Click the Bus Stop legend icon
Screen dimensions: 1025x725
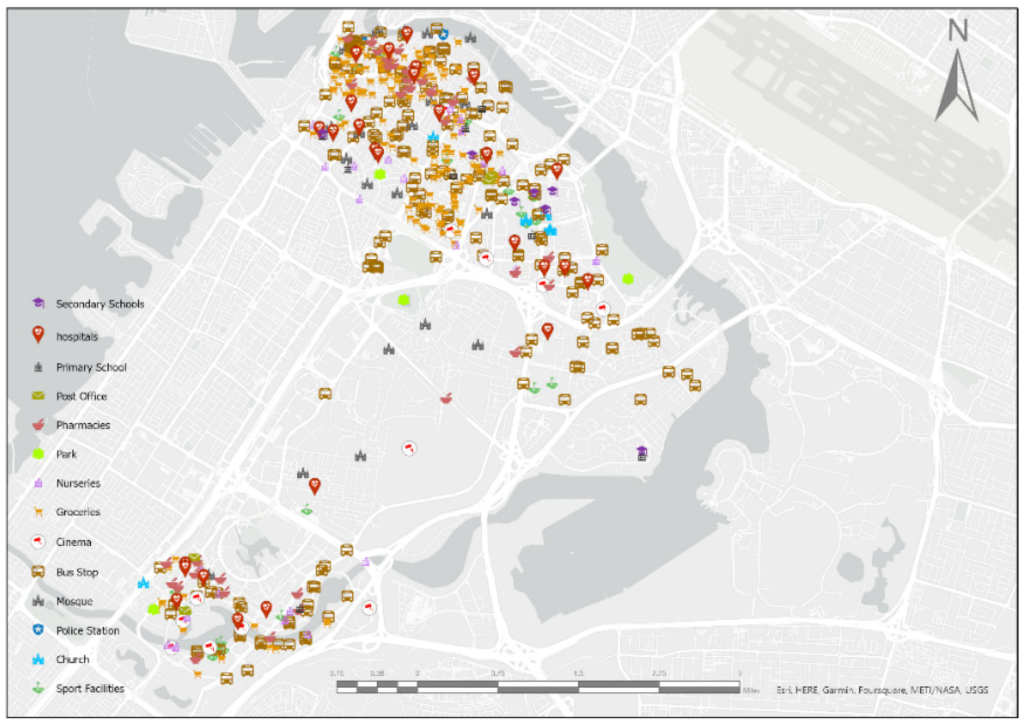pyautogui.click(x=39, y=572)
